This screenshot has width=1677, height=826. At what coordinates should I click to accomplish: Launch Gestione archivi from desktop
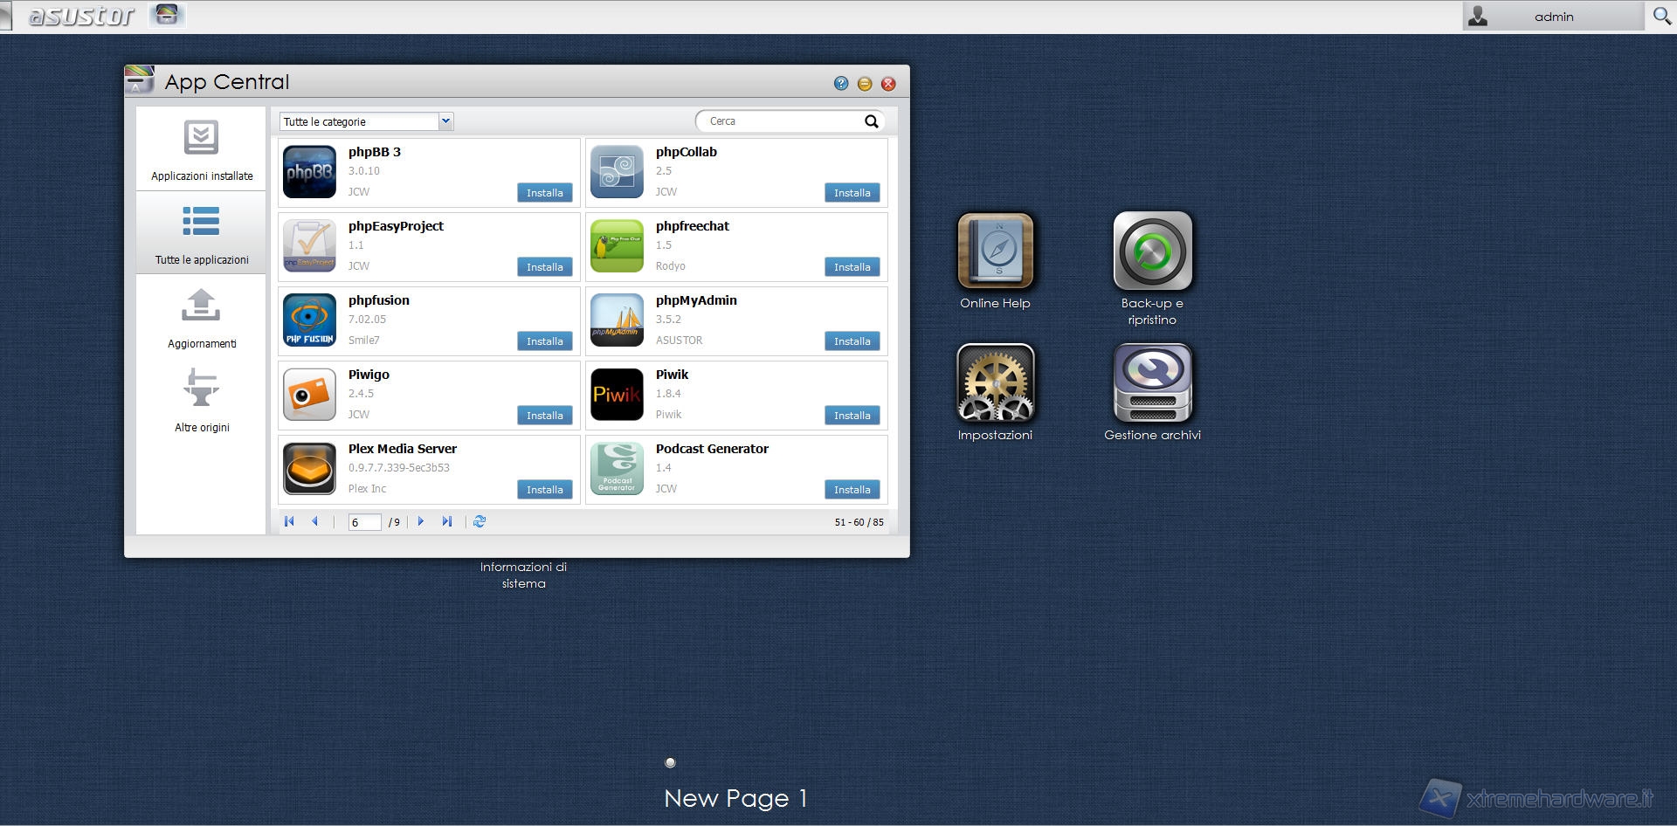click(x=1152, y=382)
